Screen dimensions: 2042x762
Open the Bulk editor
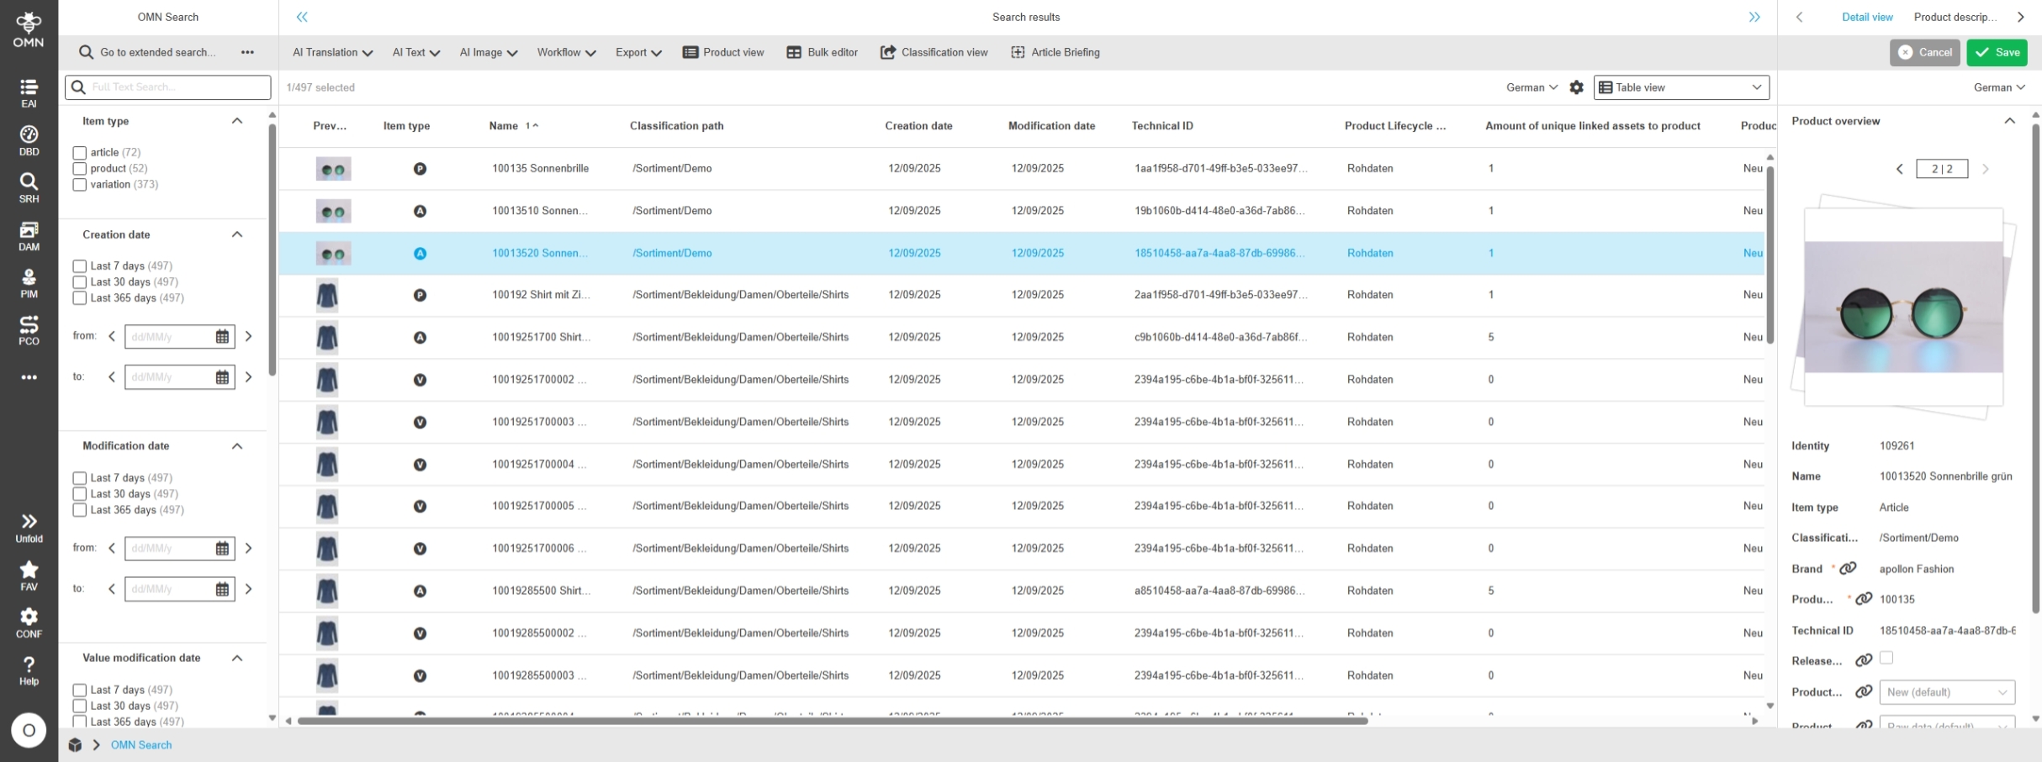(x=822, y=52)
